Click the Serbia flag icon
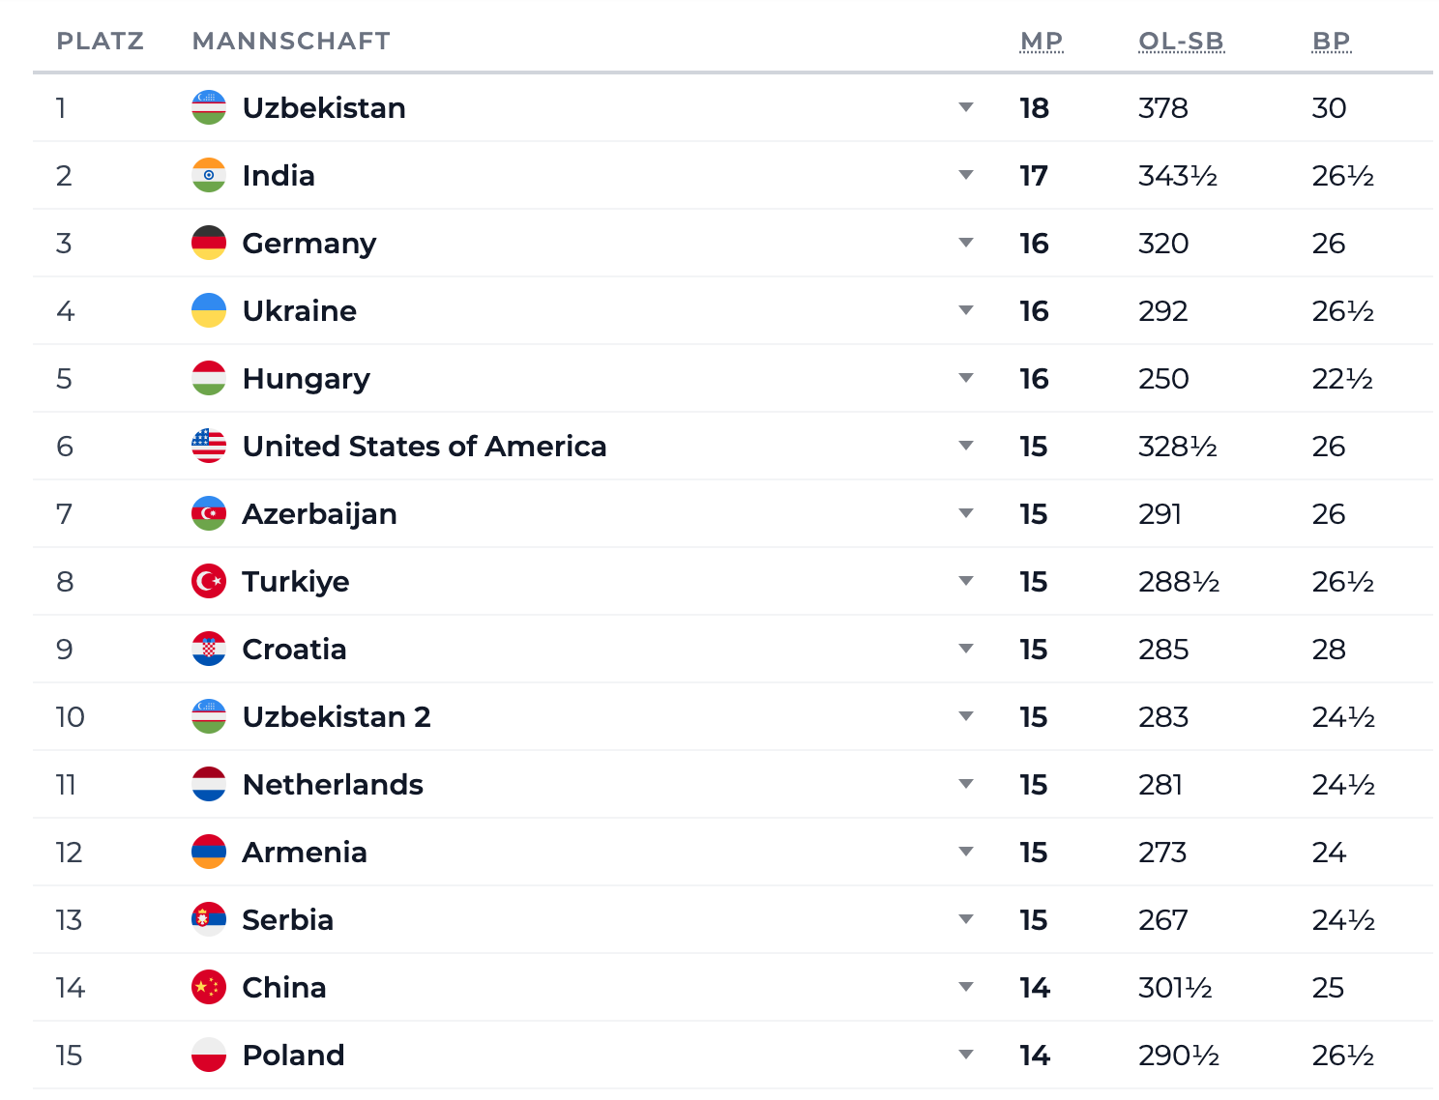1439x1100 pixels. 209,919
